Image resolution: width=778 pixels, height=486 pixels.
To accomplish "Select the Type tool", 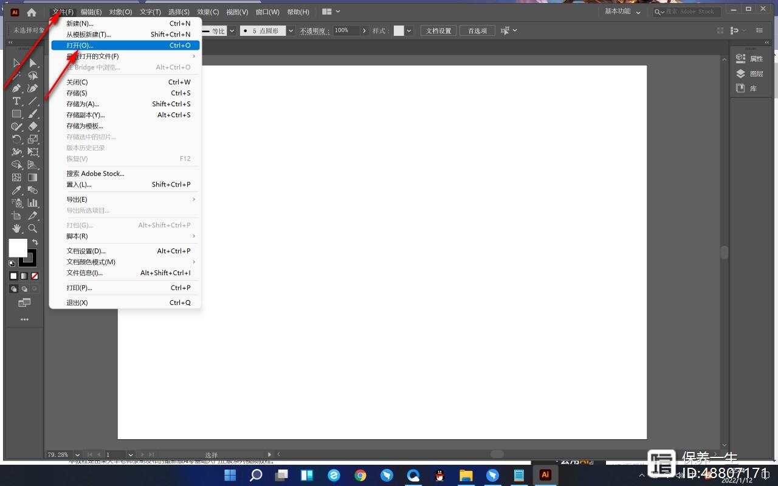I will [x=16, y=101].
